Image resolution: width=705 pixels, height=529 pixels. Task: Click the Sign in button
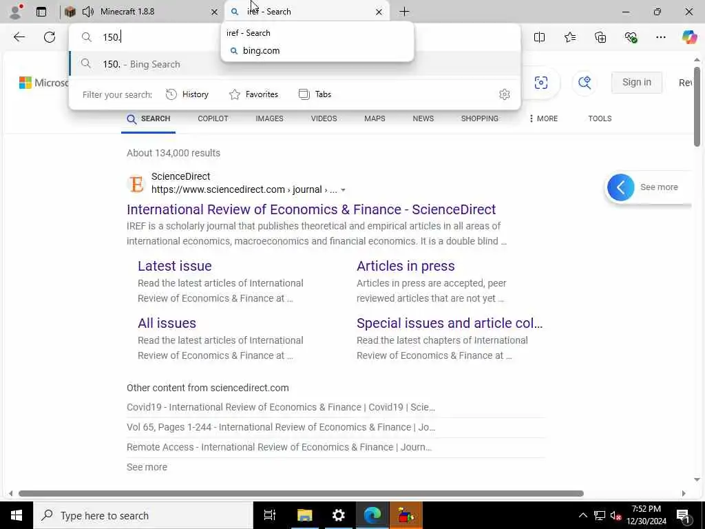pos(637,83)
